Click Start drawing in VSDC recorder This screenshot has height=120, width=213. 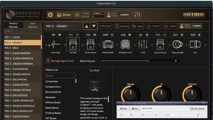coord(197,108)
